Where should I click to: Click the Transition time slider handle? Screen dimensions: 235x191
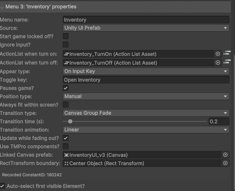click(x=70, y=121)
